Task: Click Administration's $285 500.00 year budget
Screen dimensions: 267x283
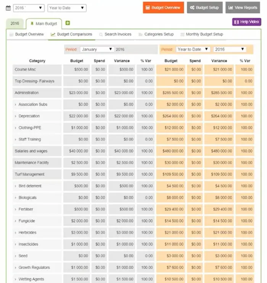Action: point(171,93)
